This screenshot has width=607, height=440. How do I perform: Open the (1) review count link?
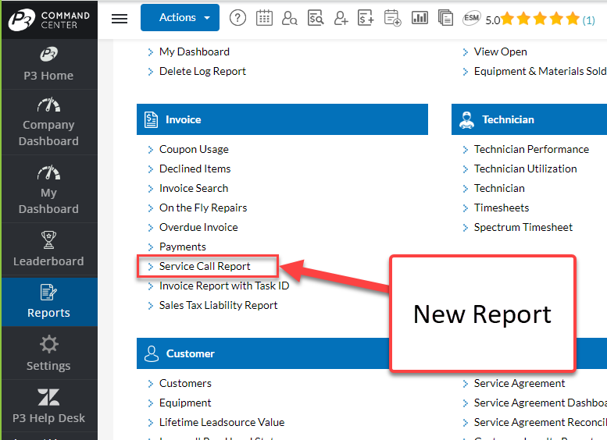pos(588,20)
